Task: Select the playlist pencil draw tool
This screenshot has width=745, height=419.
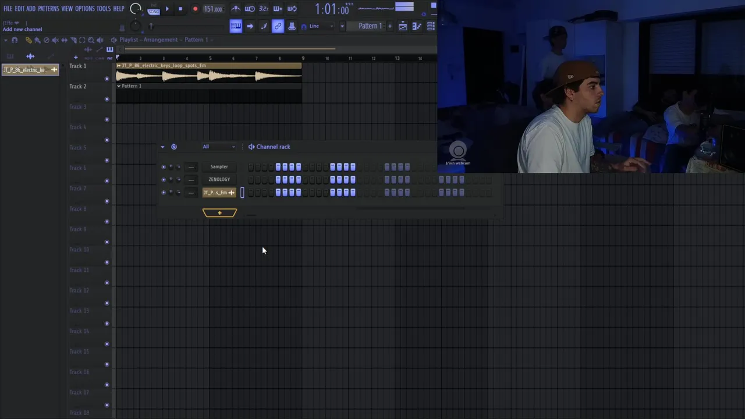Action: [x=28, y=40]
